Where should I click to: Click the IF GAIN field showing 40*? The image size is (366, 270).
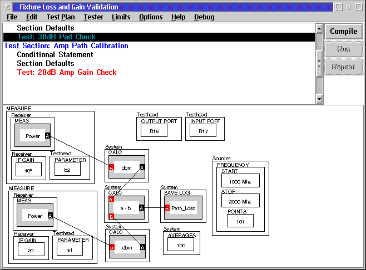coord(28,170)
